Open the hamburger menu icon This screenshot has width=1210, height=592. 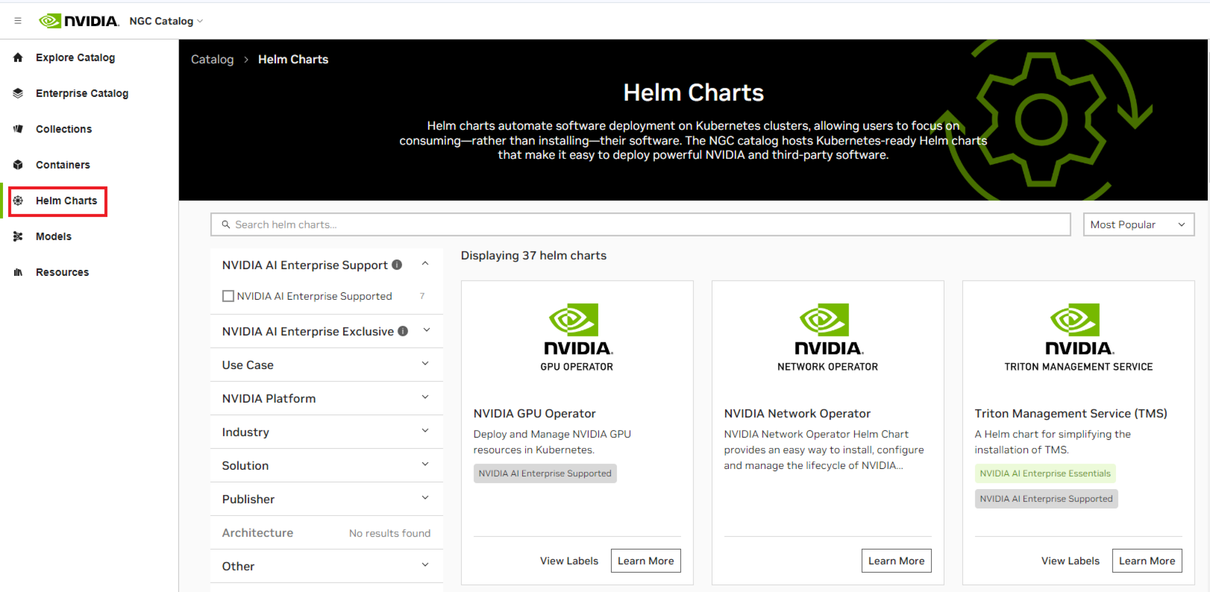tap(18, 21)
